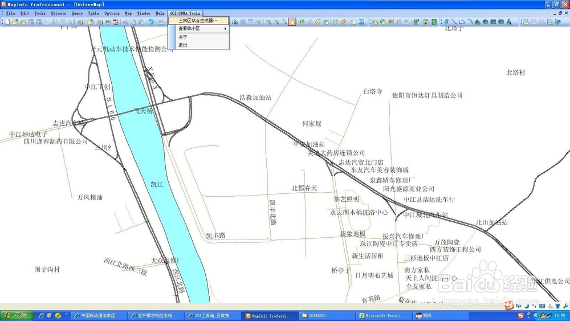Open the Query menu
This screenshot has height=321, width=570.
tap(77, 13)
